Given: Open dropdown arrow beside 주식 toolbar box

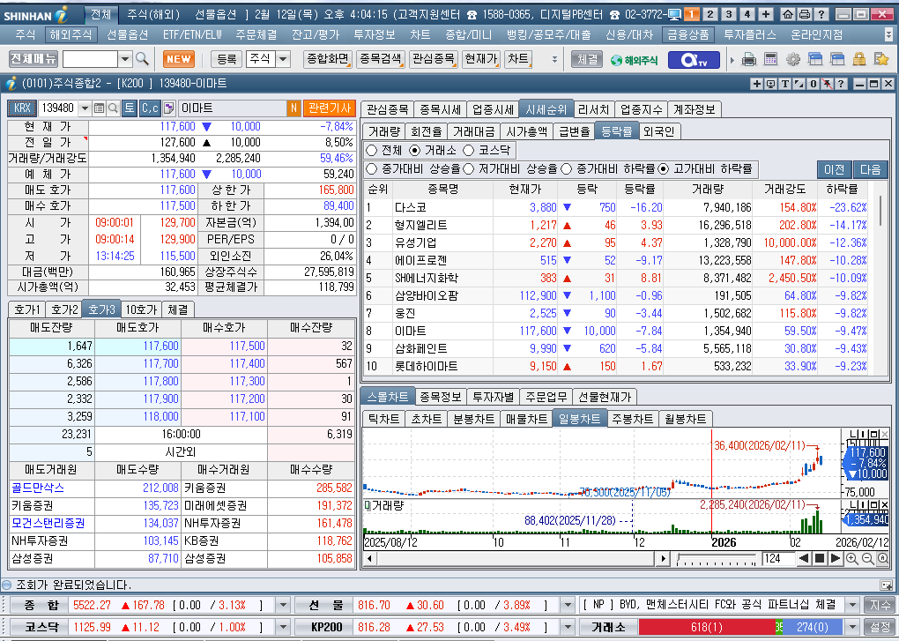Looking at the screenshot, I should point(284,59).
